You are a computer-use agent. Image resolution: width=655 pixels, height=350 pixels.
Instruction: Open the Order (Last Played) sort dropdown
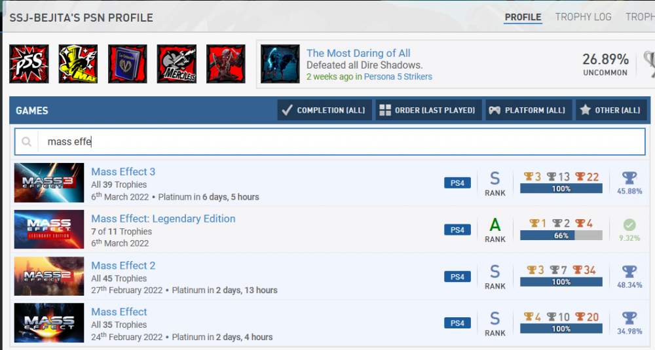pyautogui.click(x=429, y=111)
